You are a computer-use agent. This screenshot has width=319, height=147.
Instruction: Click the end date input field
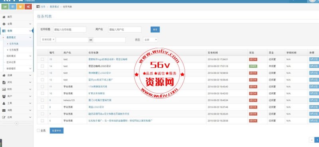(x=109, y=40)
